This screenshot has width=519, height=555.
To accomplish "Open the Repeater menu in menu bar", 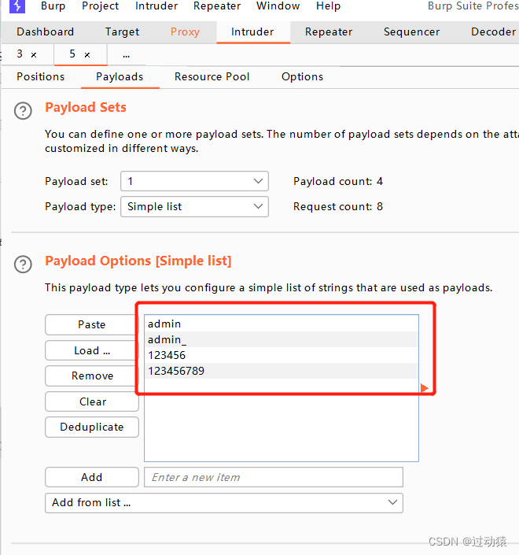I will (217, 6).
